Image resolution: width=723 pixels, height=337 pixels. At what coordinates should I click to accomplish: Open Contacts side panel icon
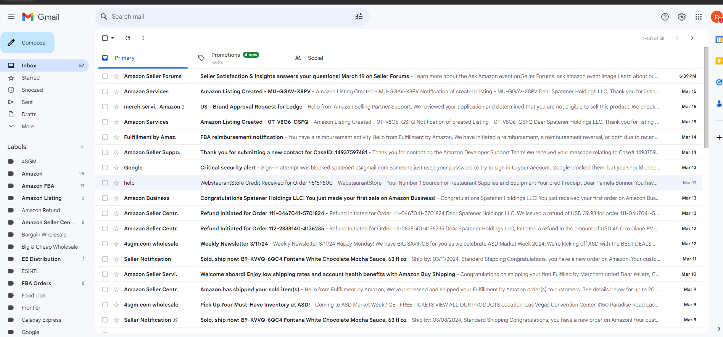point(719,104)
